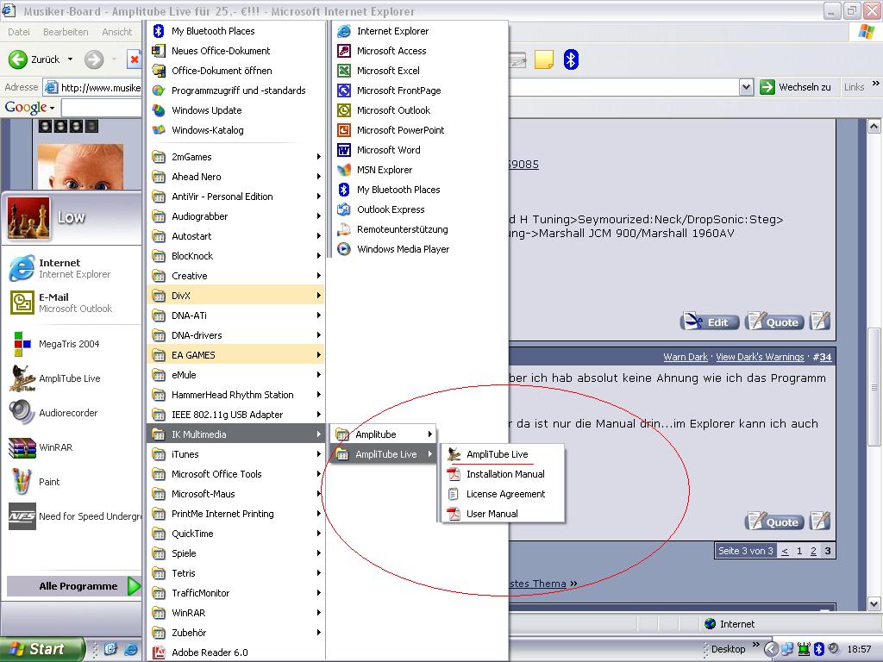883x662 pixels.
Task: Click the Bluetooth icon in the browser toolbar
Action: 571,59
